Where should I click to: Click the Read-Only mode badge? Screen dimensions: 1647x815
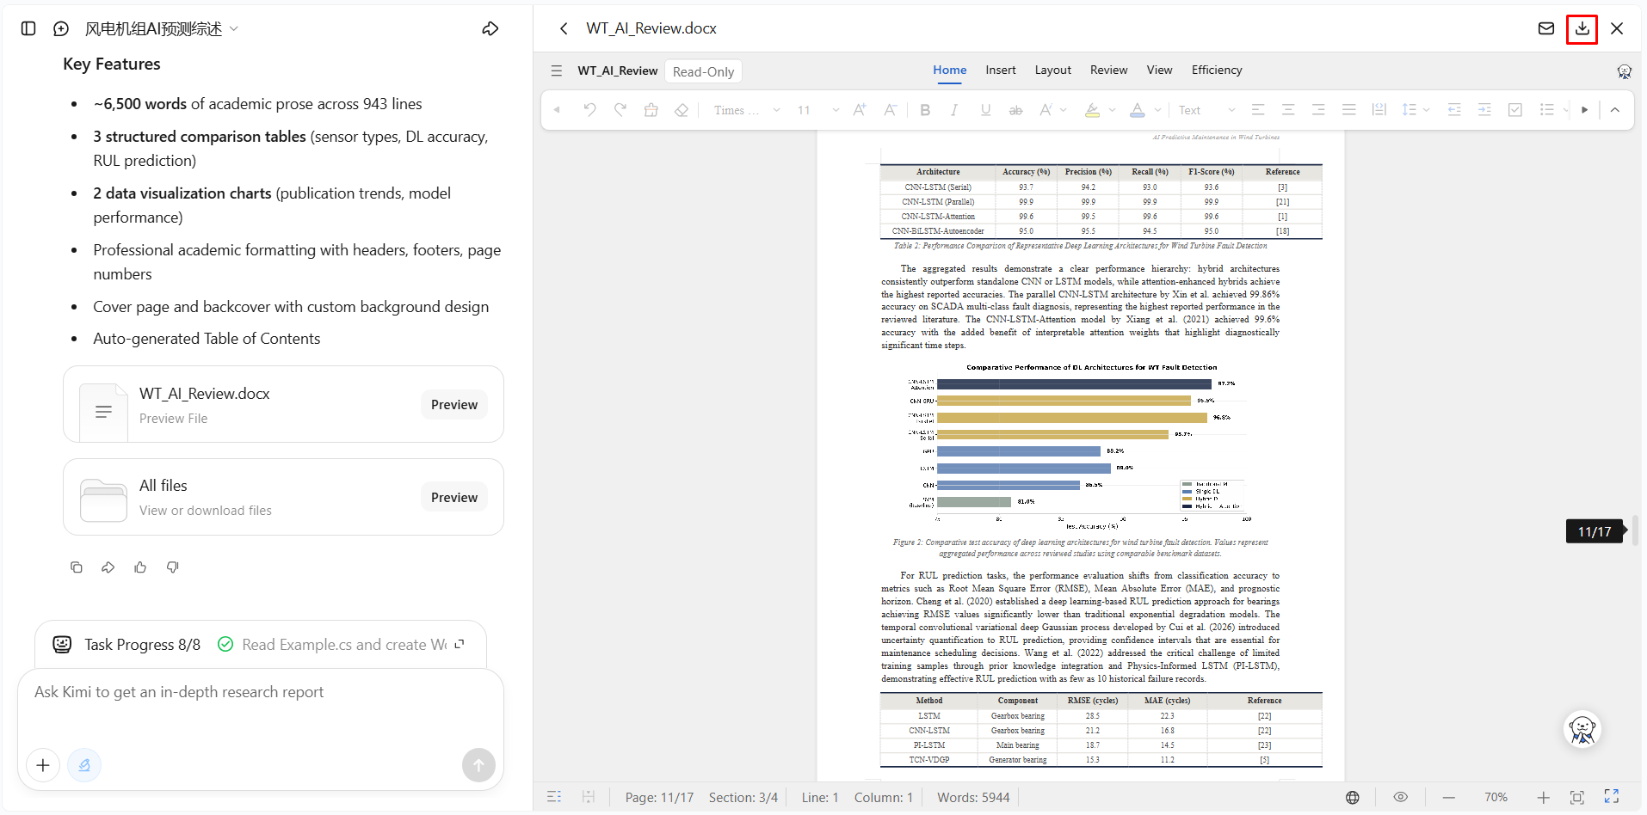point(704,71)
